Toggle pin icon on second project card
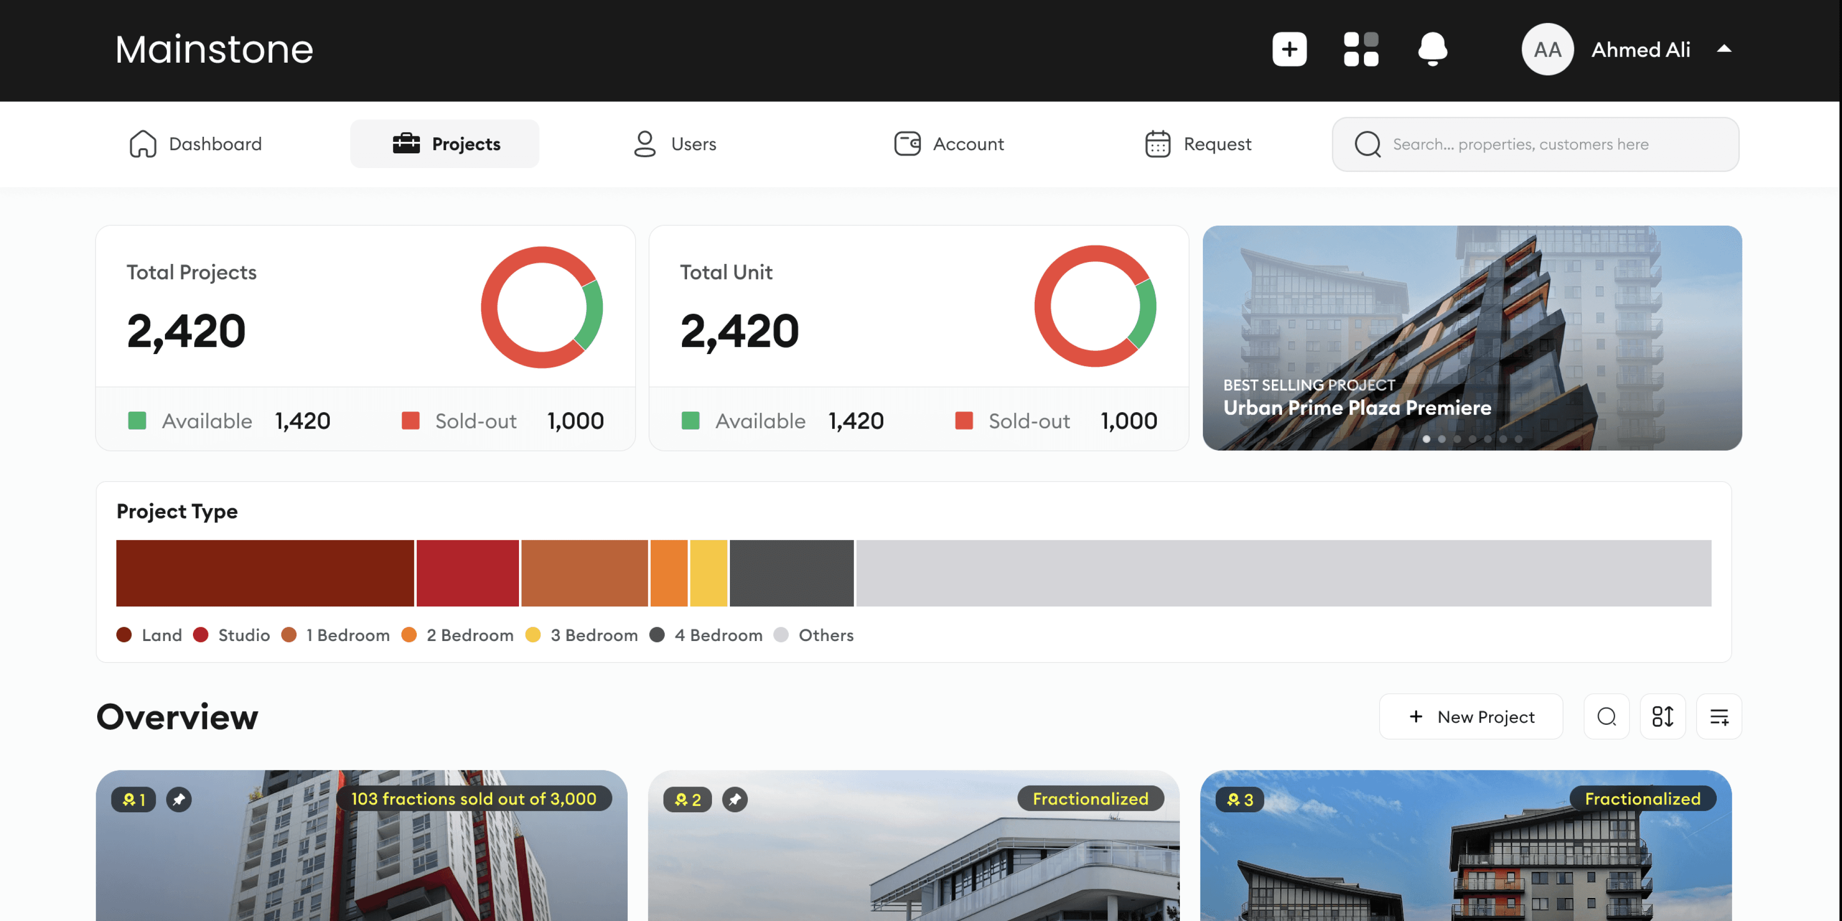 734,799
